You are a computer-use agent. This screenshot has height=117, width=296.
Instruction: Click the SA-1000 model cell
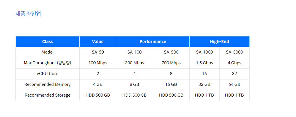tap(204, 52)
